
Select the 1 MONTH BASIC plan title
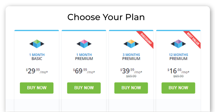[x=37, y=57]
